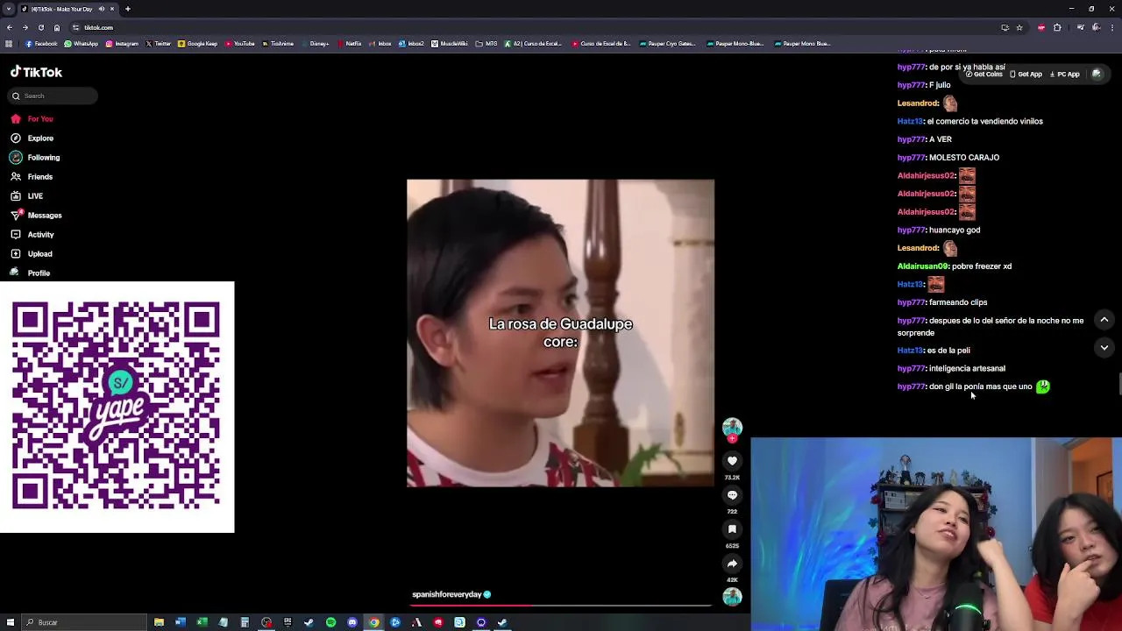Reload the current page

41,27
